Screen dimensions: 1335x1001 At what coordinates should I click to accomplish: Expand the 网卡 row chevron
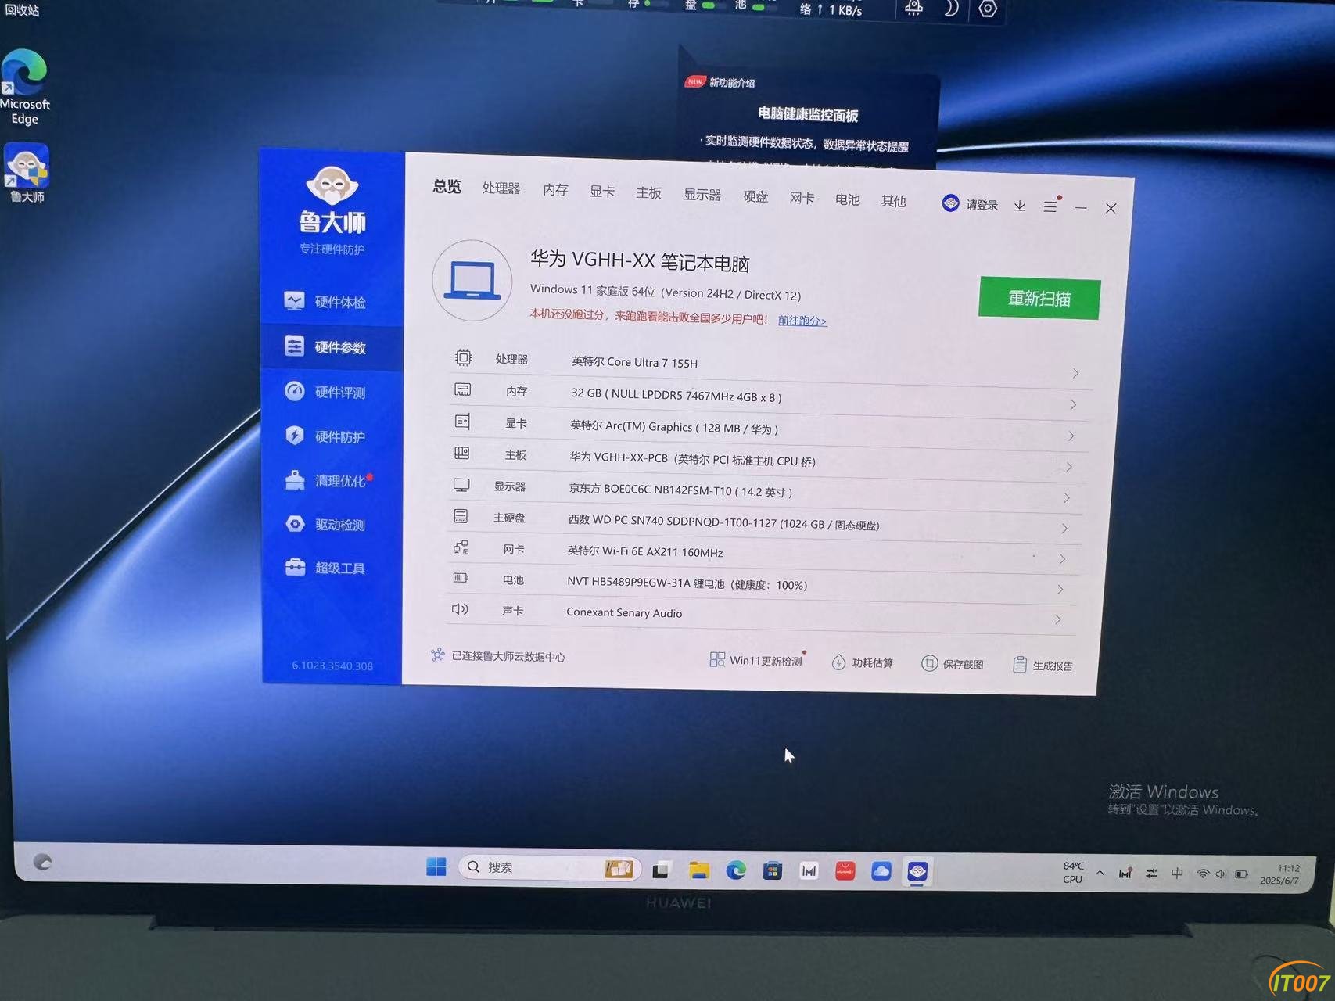coord(1062,559)
